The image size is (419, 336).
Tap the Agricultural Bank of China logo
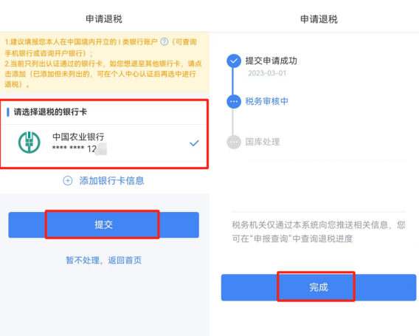click(29, 143)
